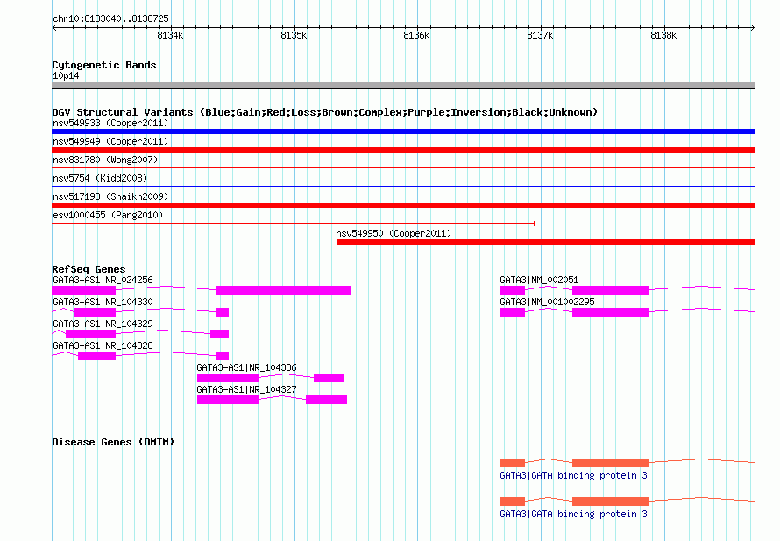The height and width of the screenshot is (541, 780).
Task: Click the red nsv549949 loss bar
Action: click(x=403, y=150)
